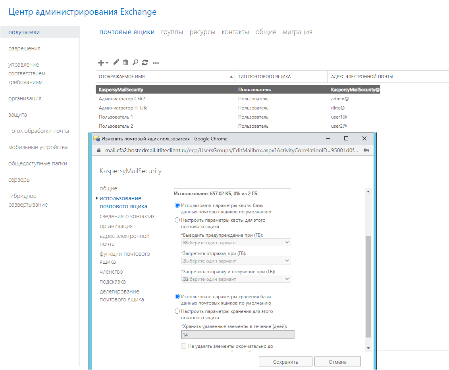This screenshot has height=370, width=449.
Task: Select the Администратор CFA2 mailbox row
Action: 238,99
